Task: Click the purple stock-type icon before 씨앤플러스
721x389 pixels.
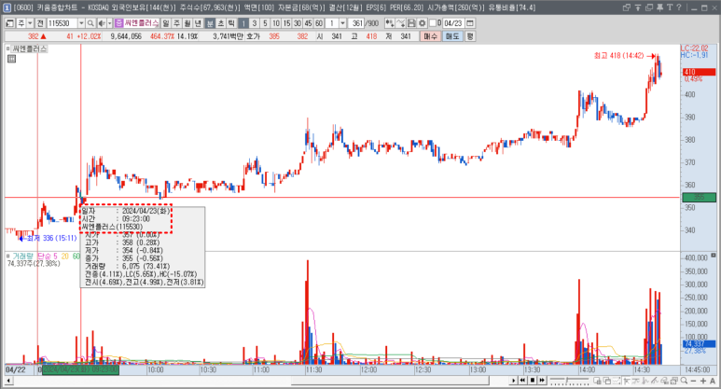Action: point(118,23)
